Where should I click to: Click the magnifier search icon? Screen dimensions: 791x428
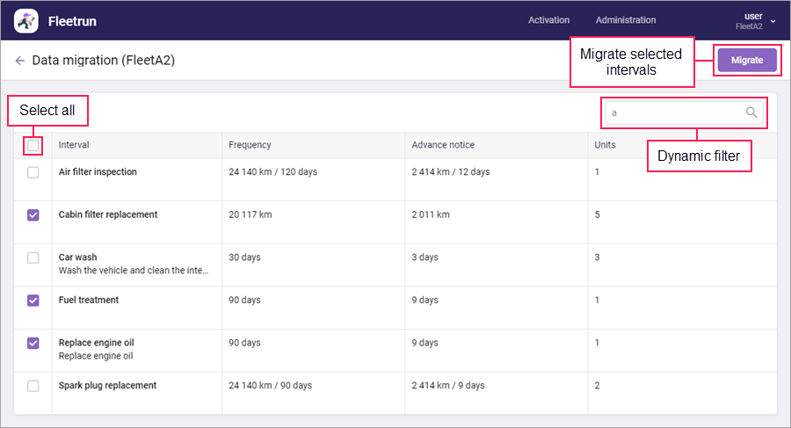751,112
